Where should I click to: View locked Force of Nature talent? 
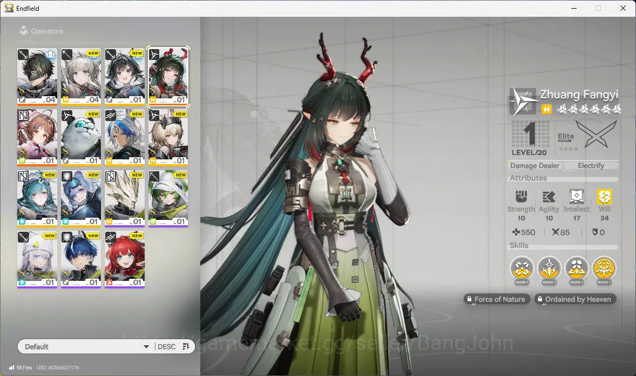[x=497, y=299]
